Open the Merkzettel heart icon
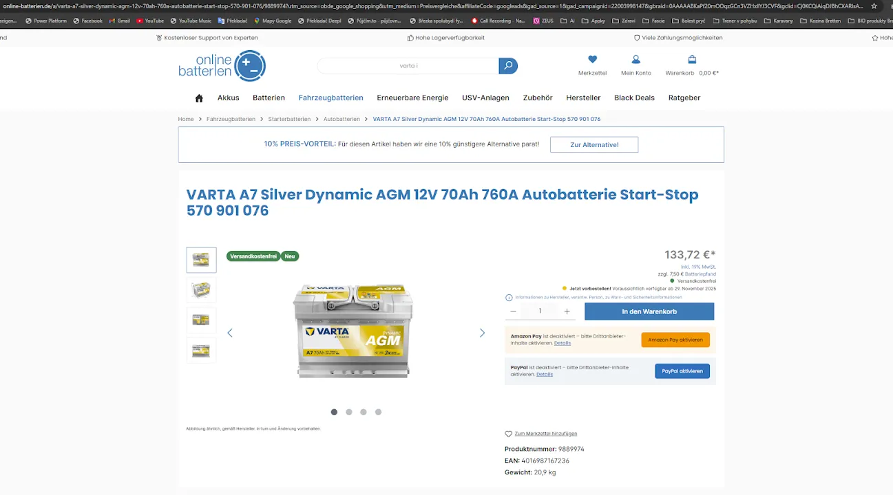 click(x=592, y=60)
